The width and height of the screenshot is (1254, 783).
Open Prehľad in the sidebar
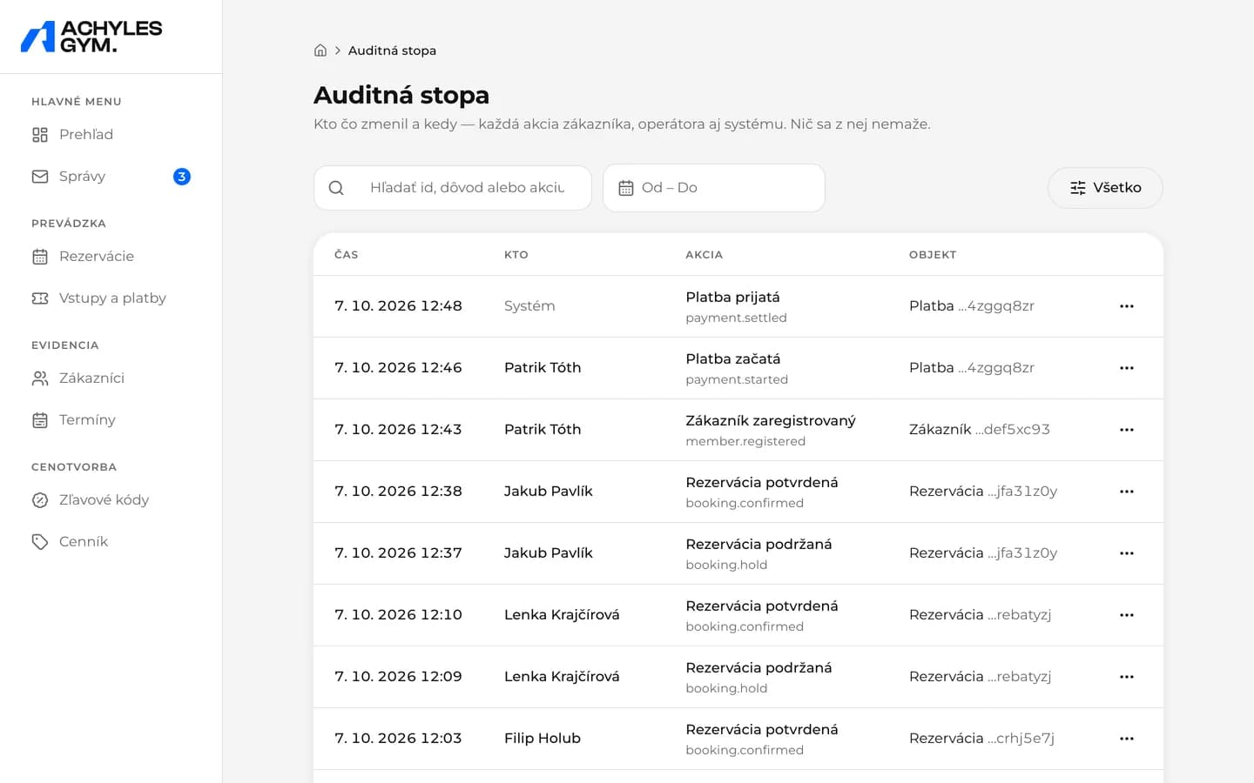click(111, 135)
